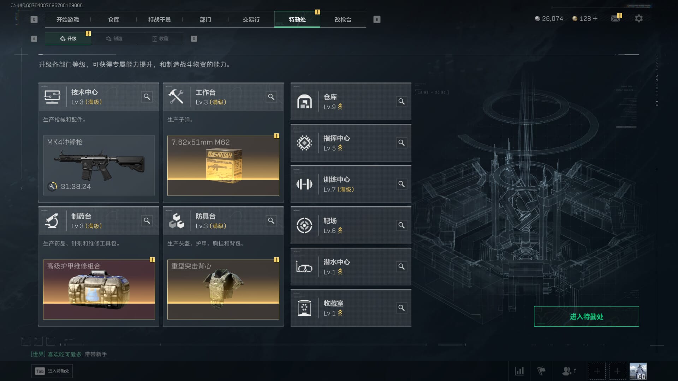
Task: Open the 改枪台 tab
Action: (x=343, y=19)
